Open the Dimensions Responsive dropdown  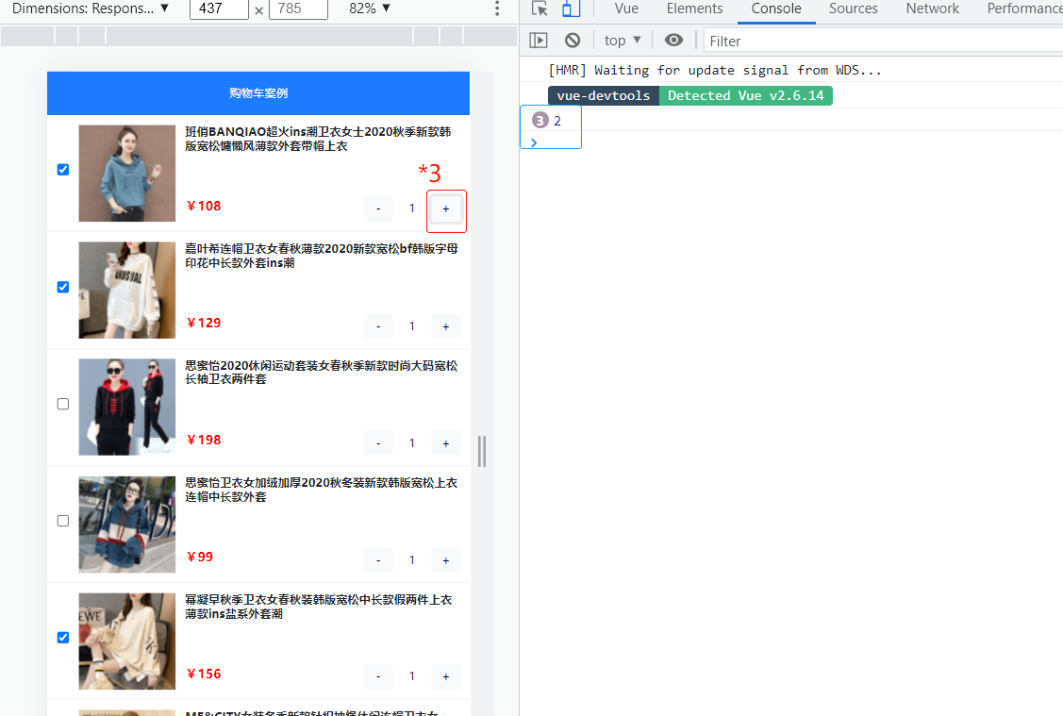91,8
